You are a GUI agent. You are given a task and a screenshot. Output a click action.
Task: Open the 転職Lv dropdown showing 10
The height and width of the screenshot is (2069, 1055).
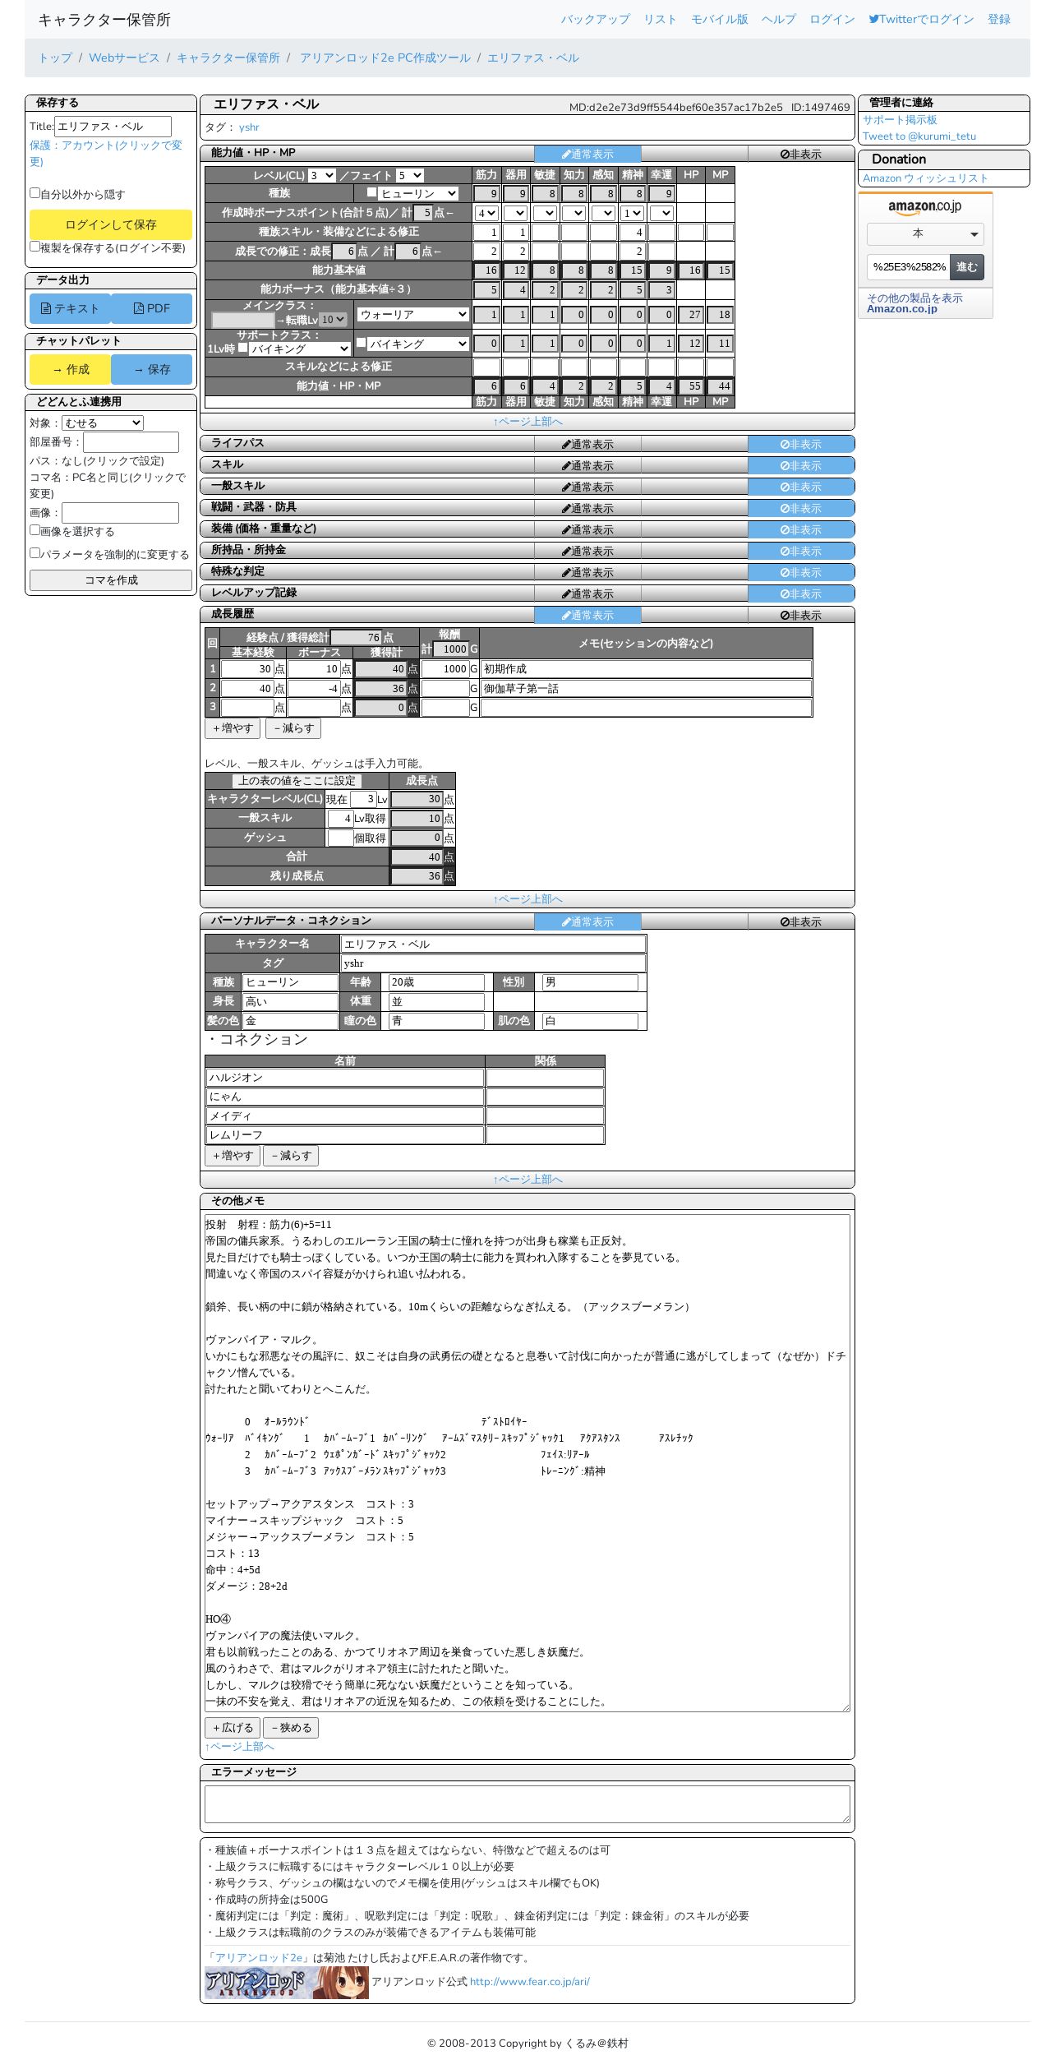(333, 320)
